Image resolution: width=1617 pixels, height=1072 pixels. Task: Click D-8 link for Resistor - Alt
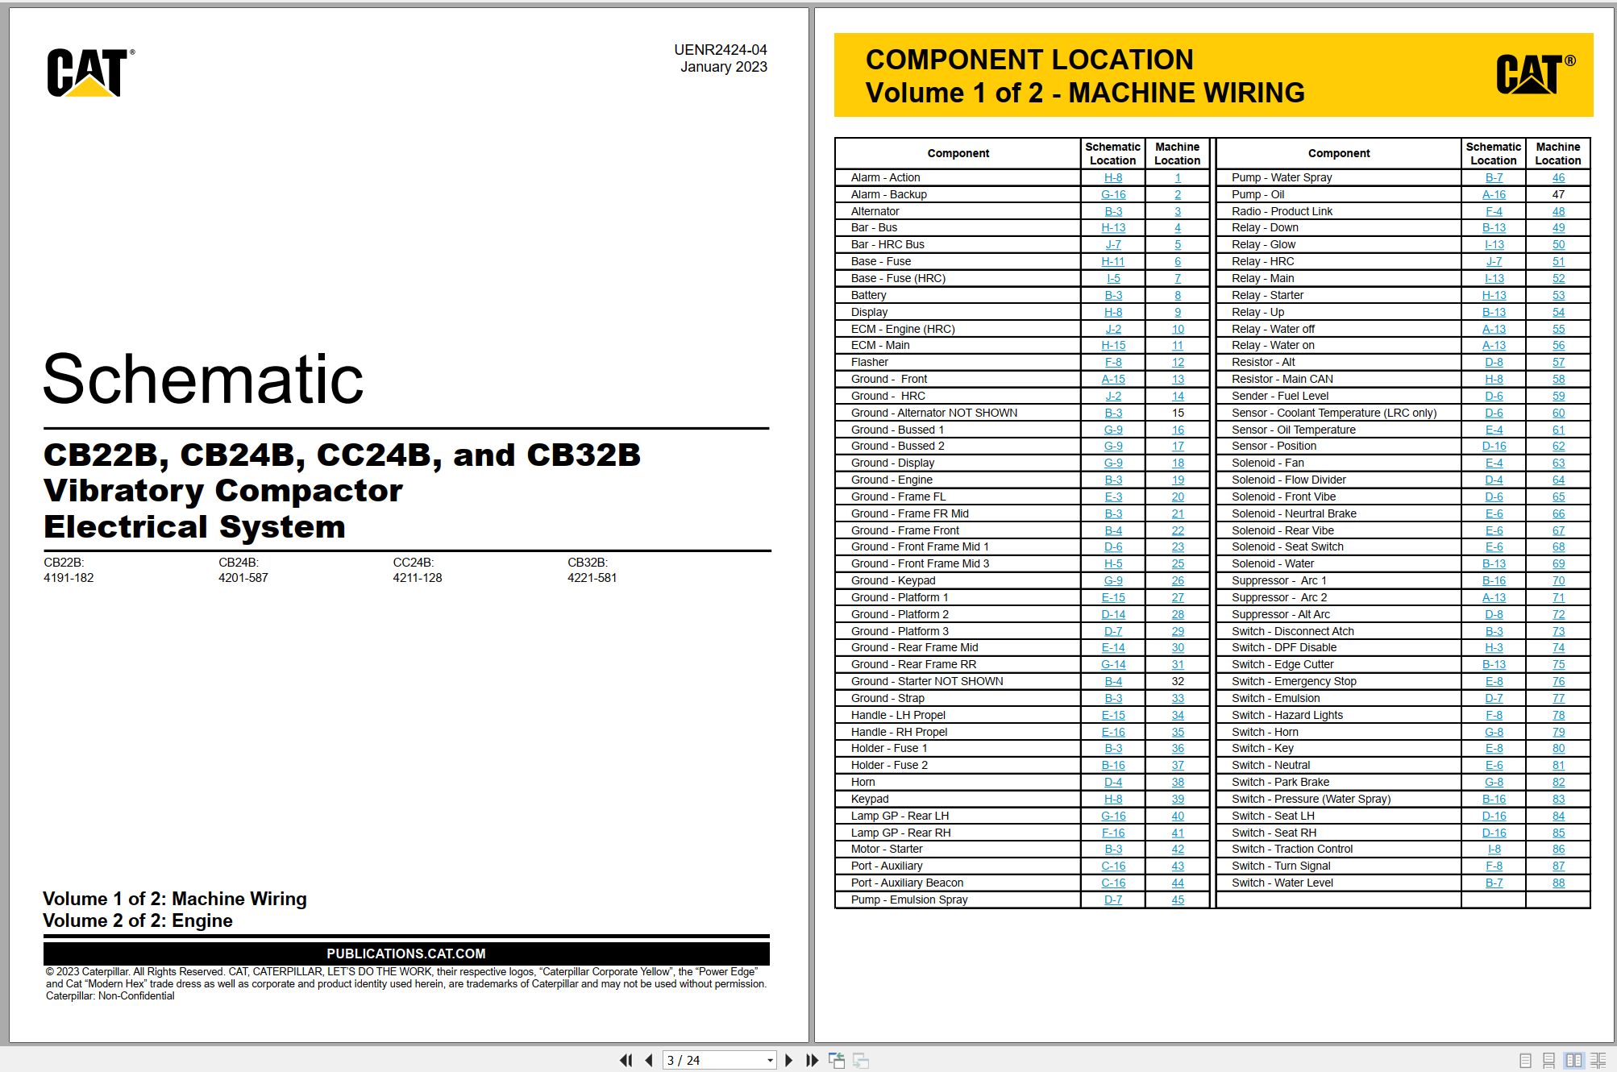coord(1494,363)
